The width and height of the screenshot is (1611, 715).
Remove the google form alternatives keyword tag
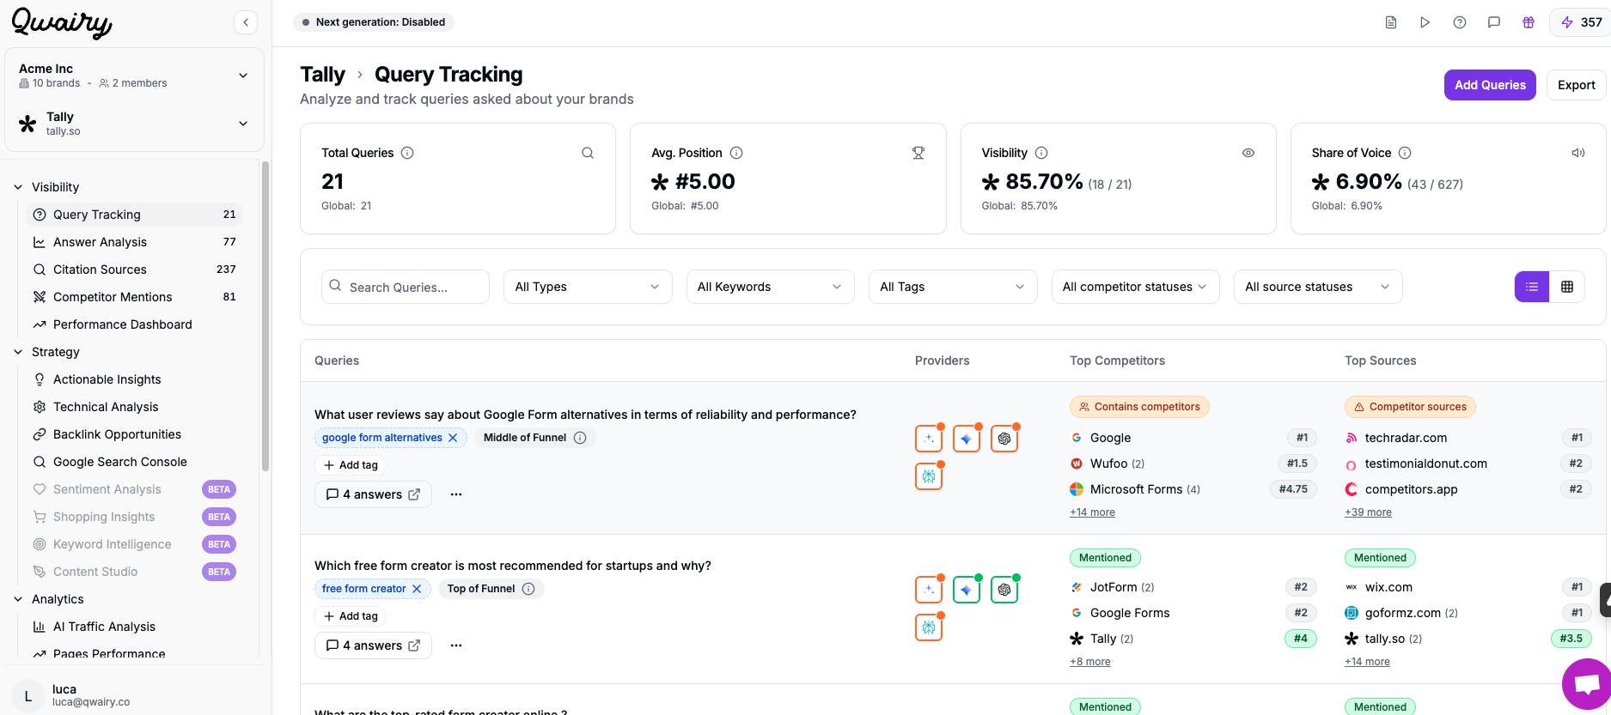click(453, 438)
